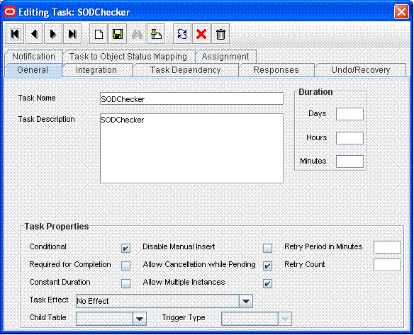Screen dimensions: 414x335
Task: Select the General tab
Action: pos(33,70)
